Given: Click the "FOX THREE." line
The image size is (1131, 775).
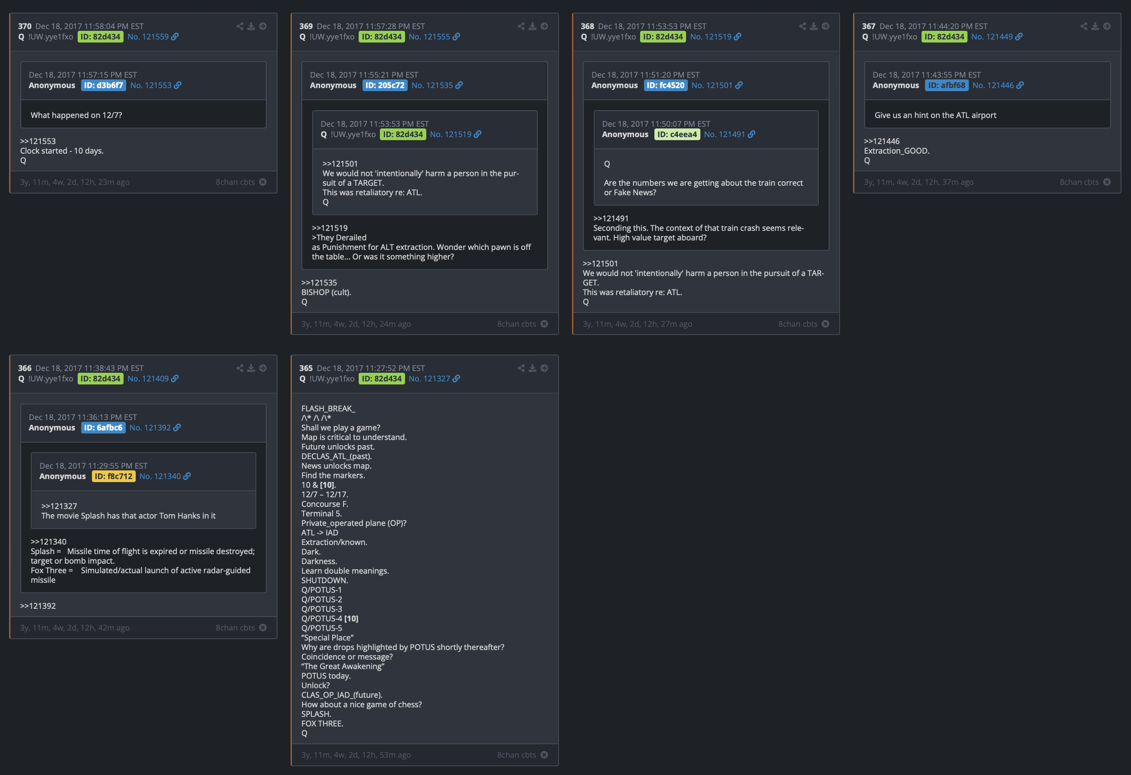Looking at the screenshot, I should pyautogui.click(x=322, y=723).
